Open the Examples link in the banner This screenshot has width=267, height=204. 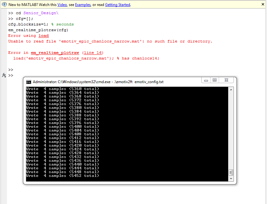coord(83,5)
